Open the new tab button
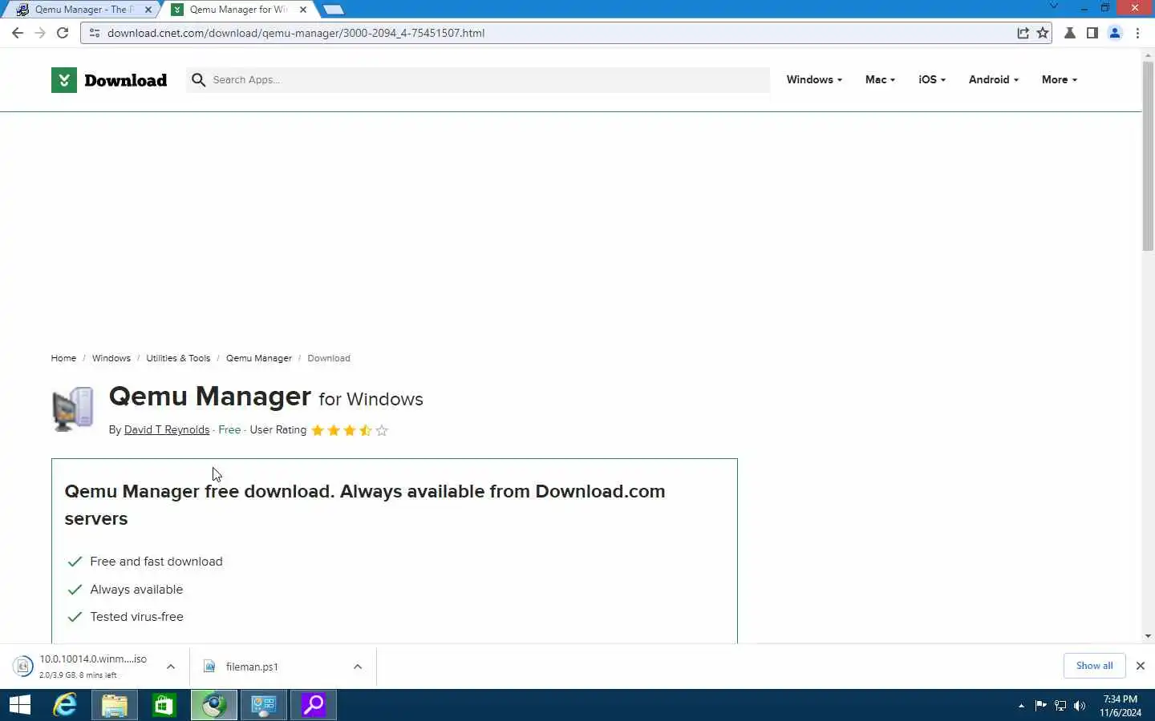 tap(333, 10)
